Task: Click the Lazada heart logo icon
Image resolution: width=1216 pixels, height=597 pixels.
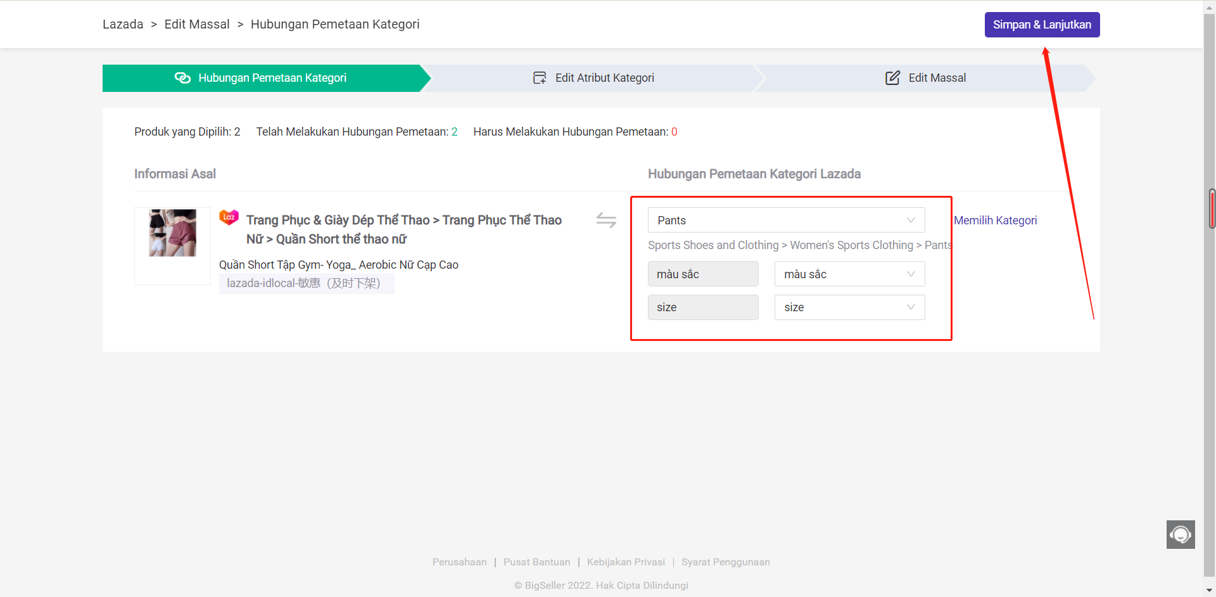Action: [x=229, y=217]
